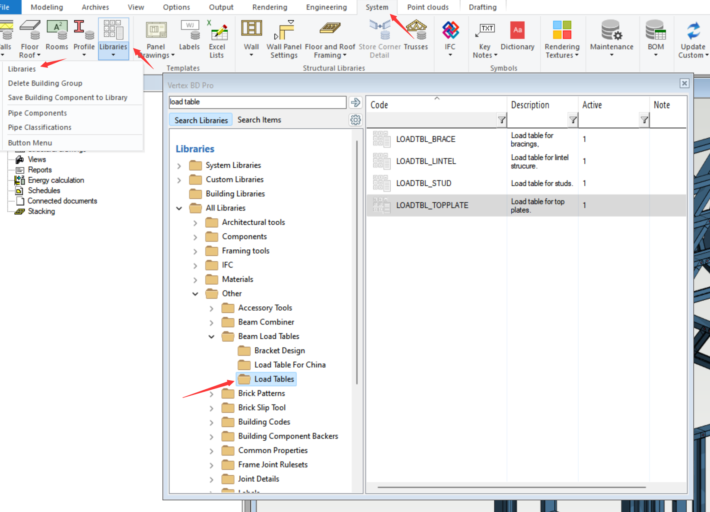Switch to the Search Items tab
This screenshot has width=710, height=512.
259,120
